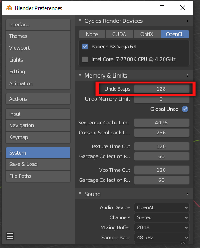Click the Sequencer Cache Limit field
Viewport: 200px width, 248px height.
point(161,123)
